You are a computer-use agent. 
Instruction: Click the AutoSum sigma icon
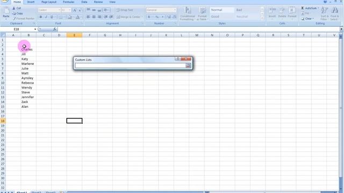(303, 8)
